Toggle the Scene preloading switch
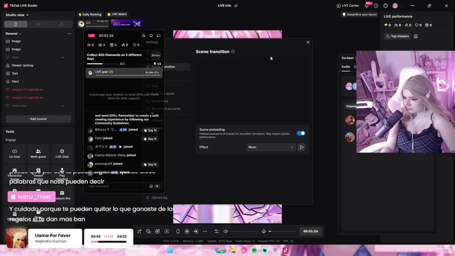 coord(301,133)
